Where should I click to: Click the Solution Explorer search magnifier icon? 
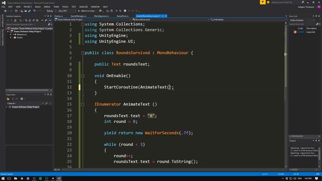click(49, 24)
